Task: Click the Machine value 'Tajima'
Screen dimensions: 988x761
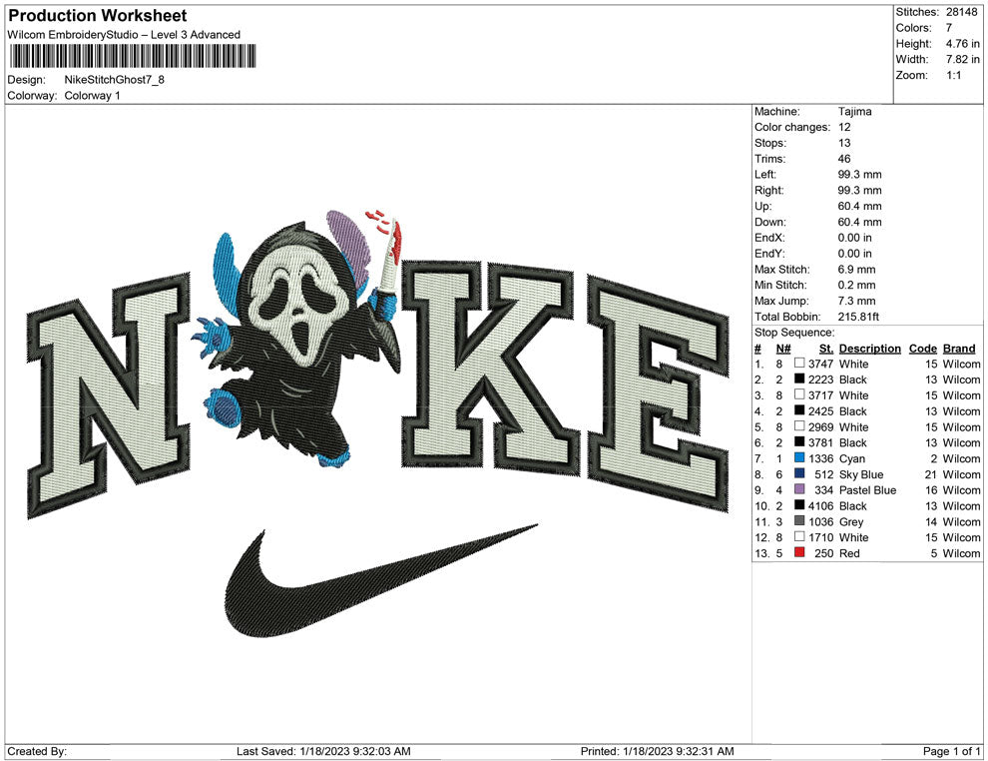Action: tap(854, 112)
